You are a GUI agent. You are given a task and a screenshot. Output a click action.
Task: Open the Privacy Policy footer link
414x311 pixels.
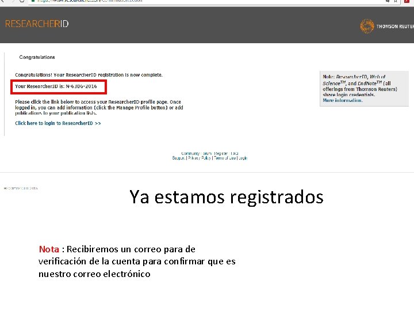point(200,158)
